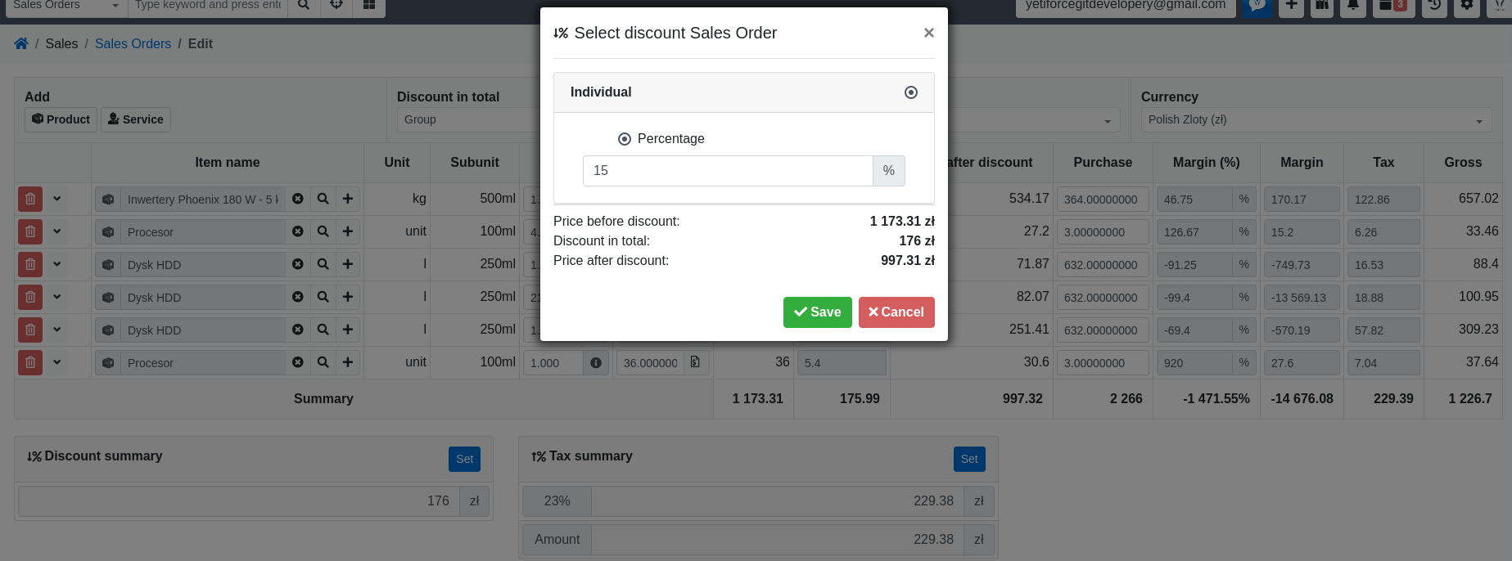Click the Inwertery Phoenix 180 W item name field
This screenshot has height=561, width=1512.
[202, 200]
